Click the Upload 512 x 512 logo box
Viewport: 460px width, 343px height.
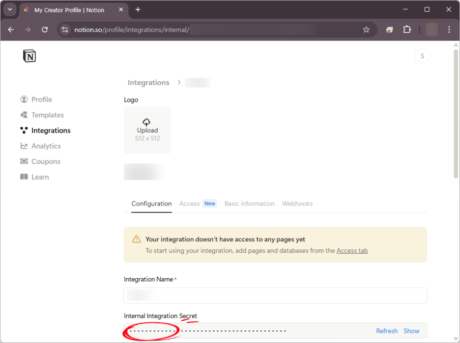147,130
